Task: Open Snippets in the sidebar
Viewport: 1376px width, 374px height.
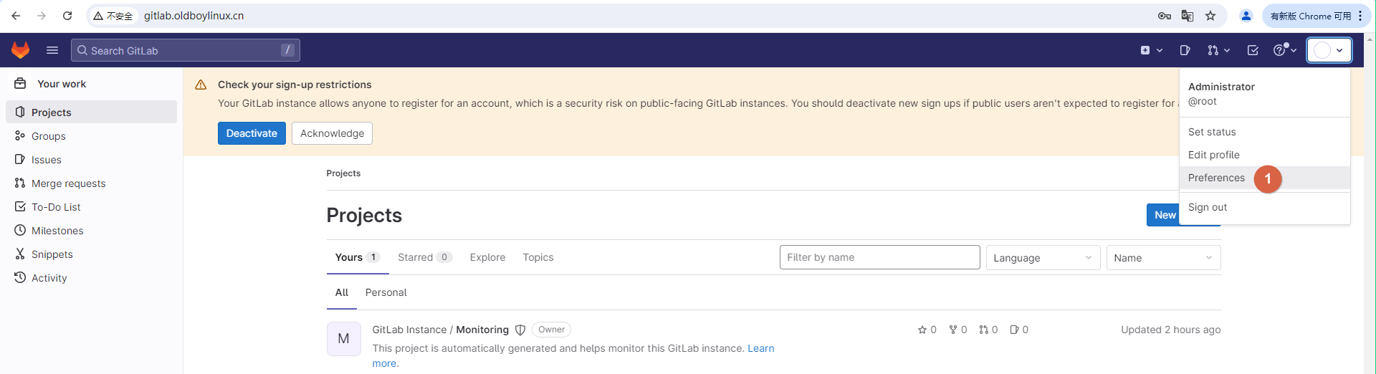Action: (91, 254)
